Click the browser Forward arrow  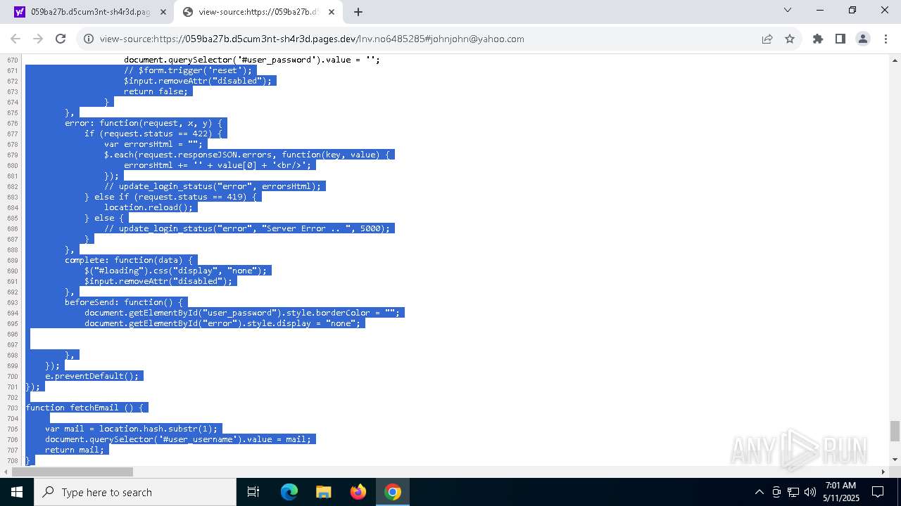pyautogui.click(x=38, y=39)
